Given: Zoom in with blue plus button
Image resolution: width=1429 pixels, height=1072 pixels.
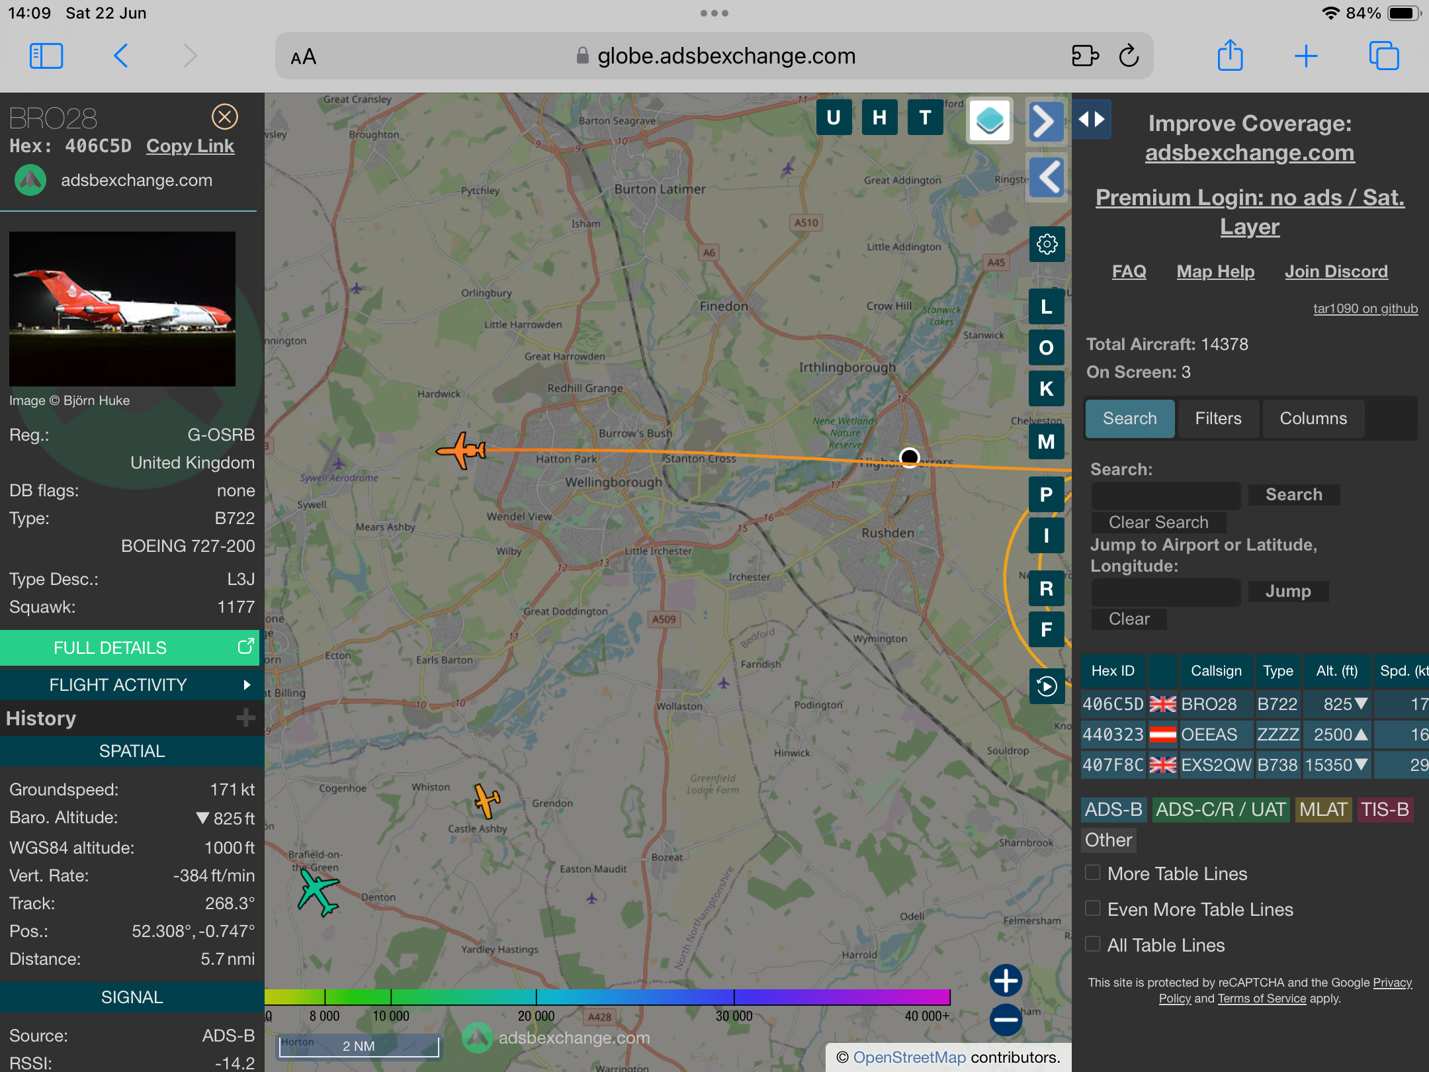Looking at the screenshot, I should (x=1006, y=980).
